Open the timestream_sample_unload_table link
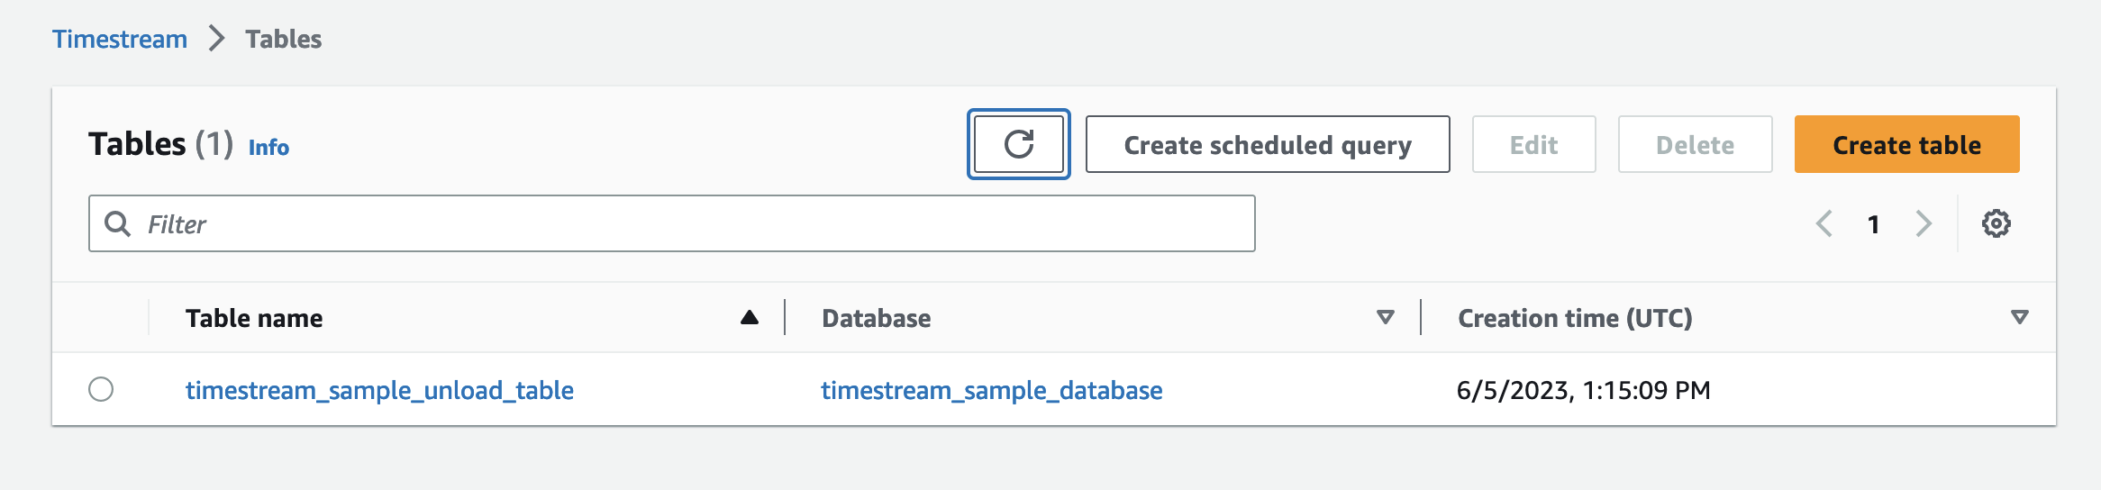Image resolution: width=2101 pixels, height=490 pixels. (379, 390)
